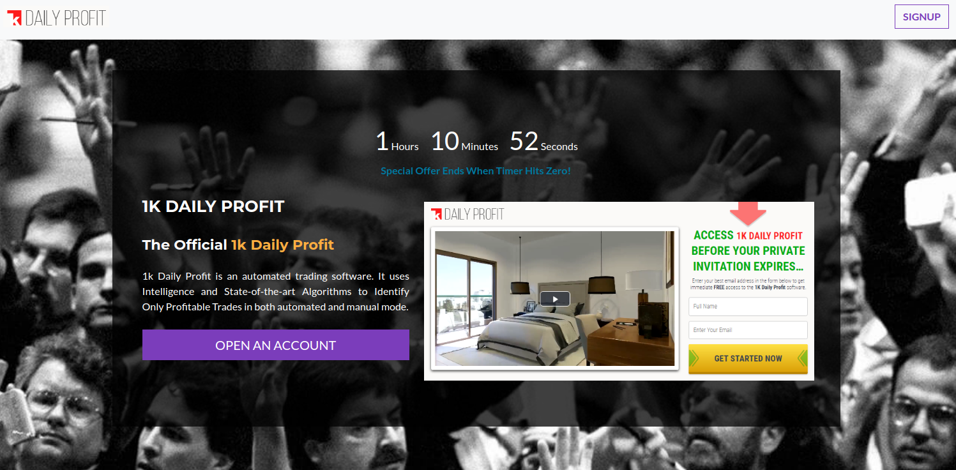Image resolution: width=956 pixels, height=470 pixels.
Task: Click the Special Offer Ends timer text
Action: point(476,171)
